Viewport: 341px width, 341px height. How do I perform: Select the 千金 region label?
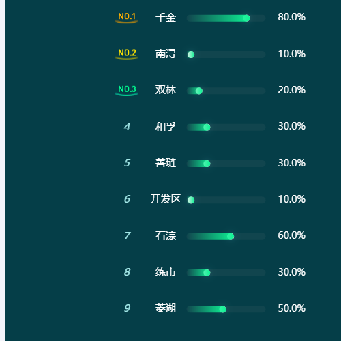tap(166, 18)
